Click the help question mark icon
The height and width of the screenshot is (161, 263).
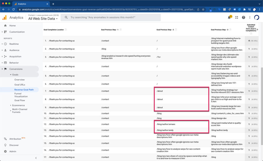click(x=243, y=17)
